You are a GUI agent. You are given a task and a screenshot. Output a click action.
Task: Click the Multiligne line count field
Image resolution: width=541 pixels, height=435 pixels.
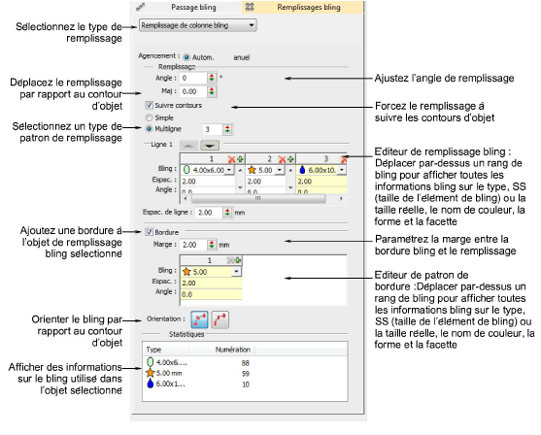pyautogui.click(x=213, y=129)
